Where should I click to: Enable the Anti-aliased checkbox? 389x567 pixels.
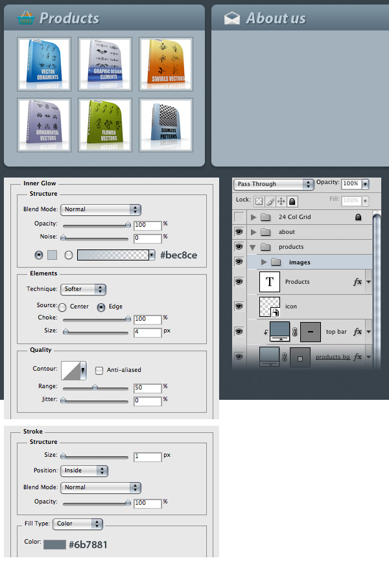click(x=99, y=370)
